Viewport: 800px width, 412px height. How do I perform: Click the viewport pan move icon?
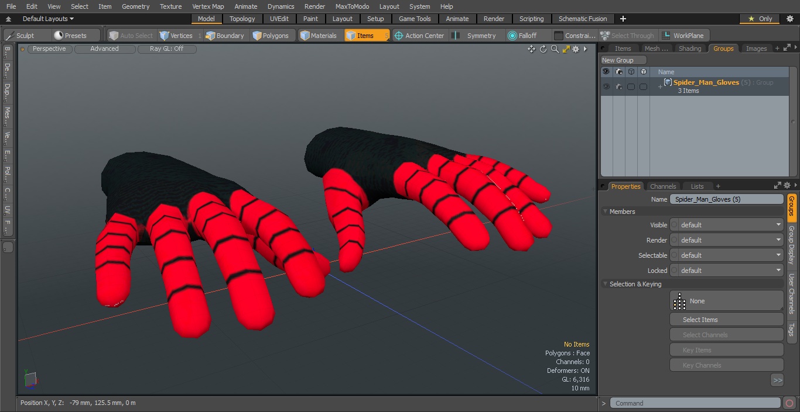point(531,49)
